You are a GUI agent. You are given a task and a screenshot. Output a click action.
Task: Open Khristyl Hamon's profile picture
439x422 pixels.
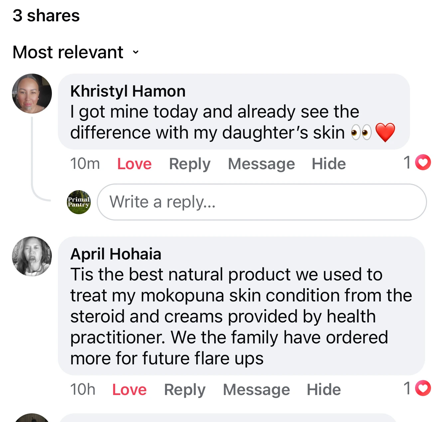click(x=32, y=93)
